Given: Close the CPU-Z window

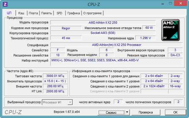Looking at the screenshot, I should (180, 3).
